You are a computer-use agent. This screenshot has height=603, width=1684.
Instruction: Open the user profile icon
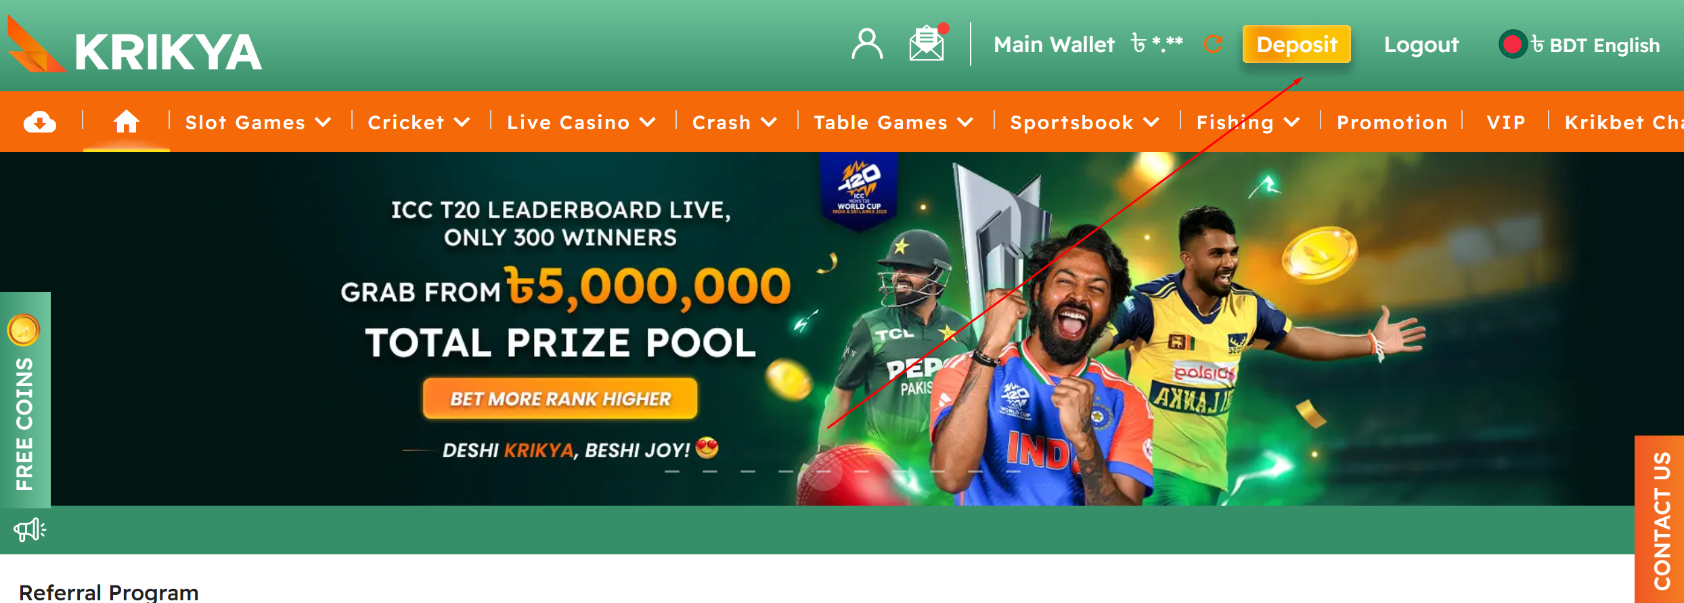[867, 45]
